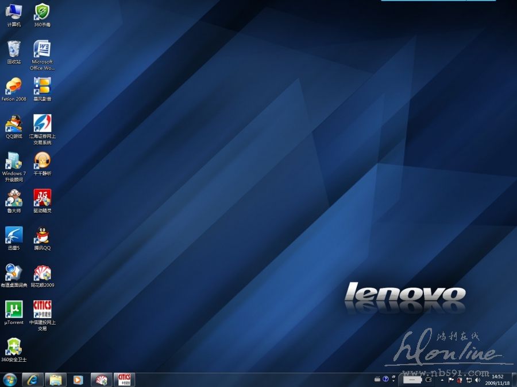Select the 同花顺2009 desktop icon
This screenshot has height=387, width=517.
pyautogui.click(x=42, y=272)
